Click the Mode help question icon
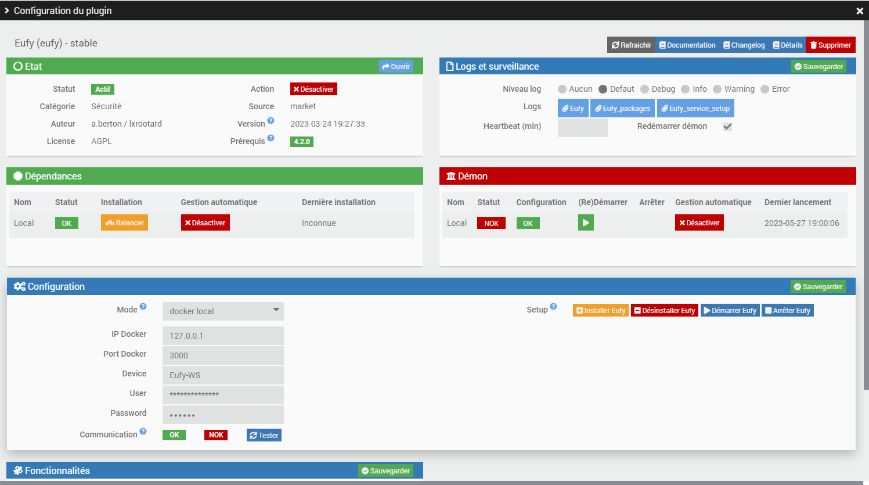Viewport: 869px width, 485px height. coord(143,307)
